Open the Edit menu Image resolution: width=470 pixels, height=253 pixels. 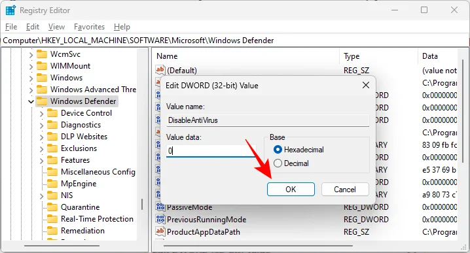[33, 27]
